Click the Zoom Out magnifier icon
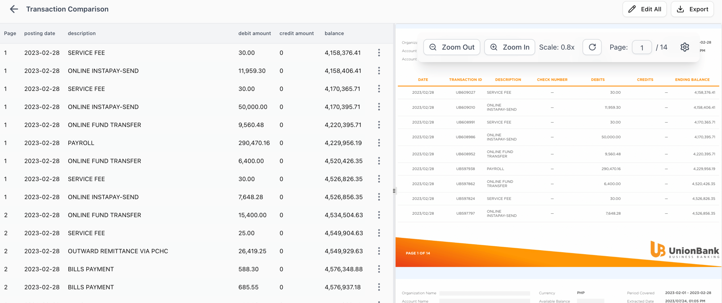Screen dimensions: 722x303 coord(433,47)
